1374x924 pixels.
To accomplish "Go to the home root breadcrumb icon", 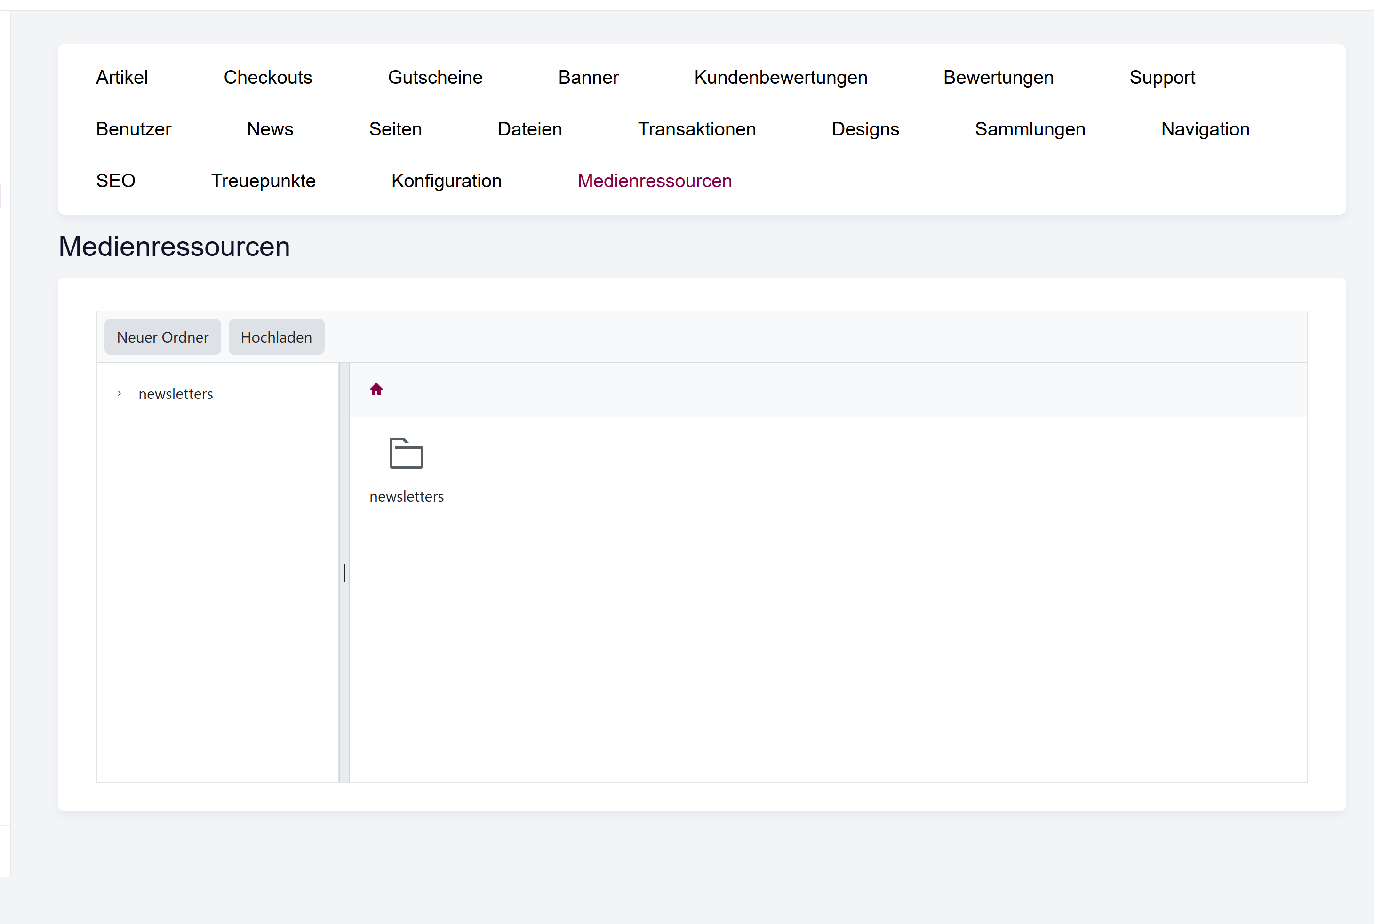I will (x=376, y=390).
